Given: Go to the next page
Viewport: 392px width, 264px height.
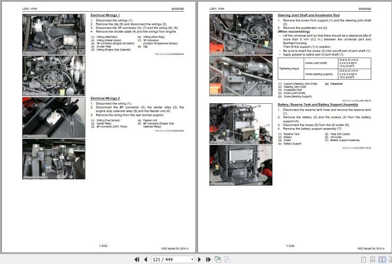Looking at the screenshot, I should 199,259.
